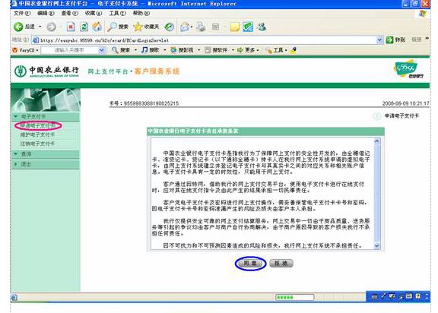Screen dimensions: 438x313
Task: Click the VeryCD magnifier search icon
Action: [115, 50]
